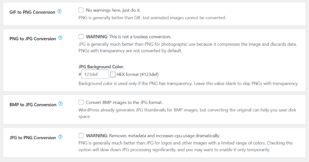The height and width of the screenshot is (162, 309).
Task: Check the Convert BMP images to JPG box
Action: pos(81,102)
